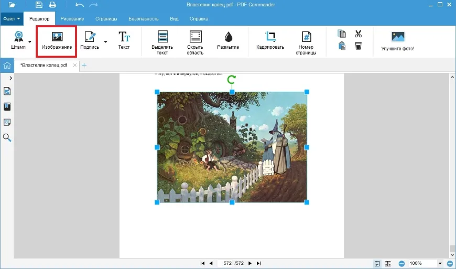Image resolution: width=456 pixels, height=269 pixels.
Task: Cut selection with scissors icon
Action: 359,34
